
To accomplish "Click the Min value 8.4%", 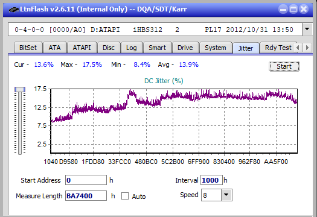I will point(142,64).
